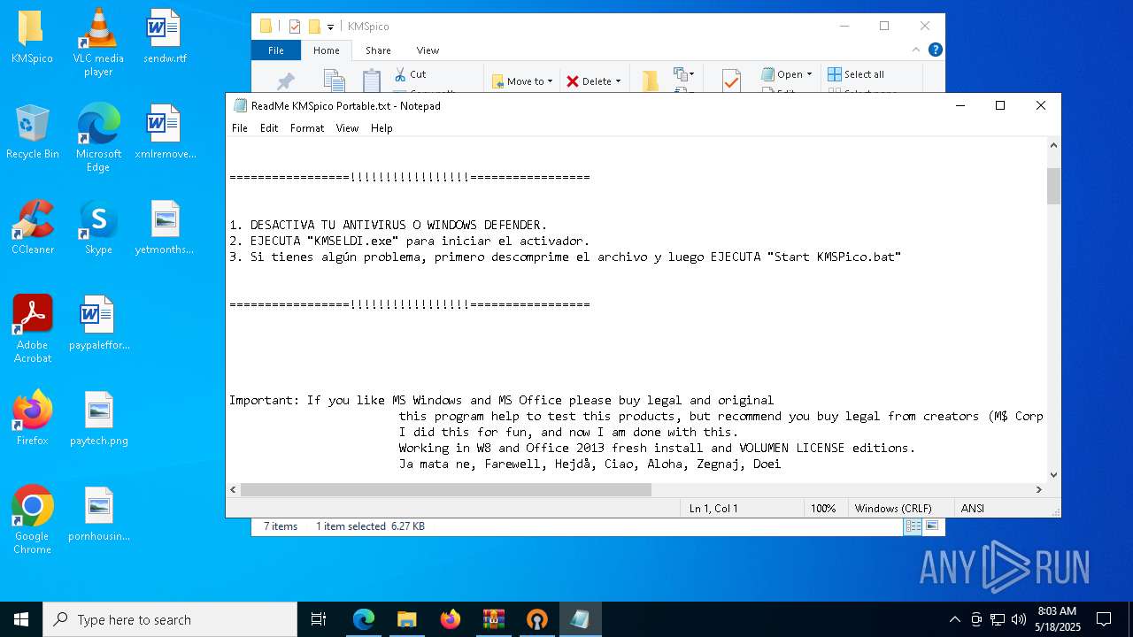Image resolution: width=1133 pixels, height=637 pixels.
Task: Open the paypaleffor Word document
Action: 98,324
